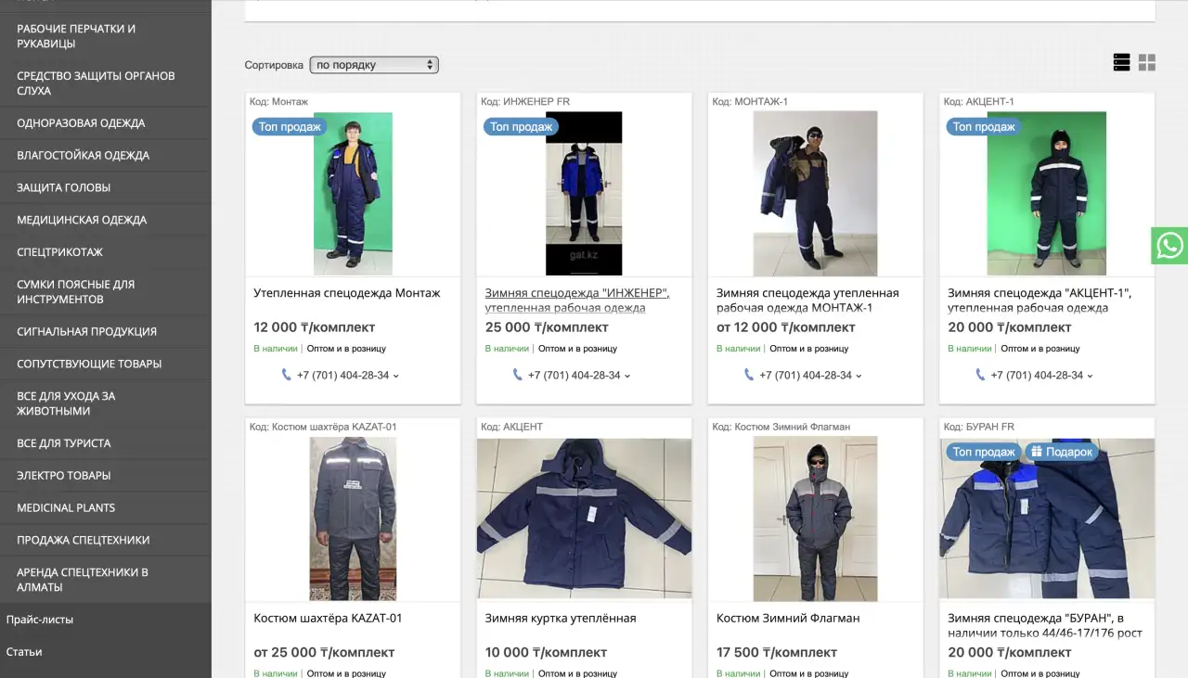Click the Зимняя куртка утеплённая jacket image

click(x=584, y=518)
